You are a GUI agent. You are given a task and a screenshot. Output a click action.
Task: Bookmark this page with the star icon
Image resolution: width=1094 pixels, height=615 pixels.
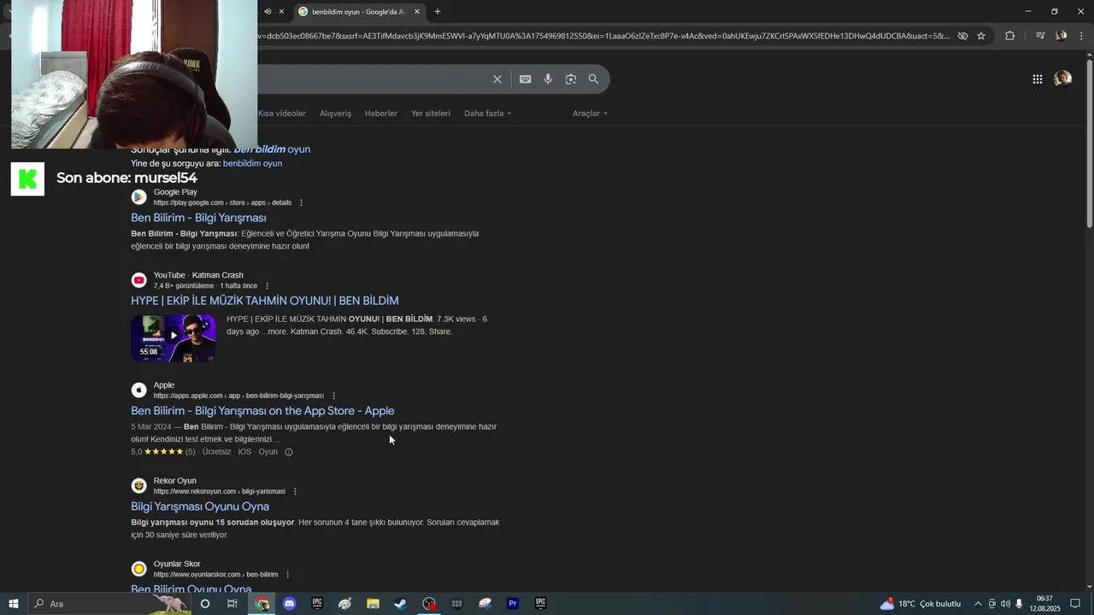tap(981, 36)
